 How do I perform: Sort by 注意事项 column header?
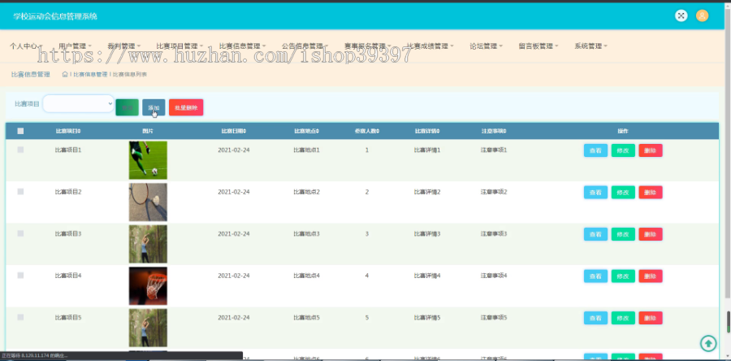[x=494, y=131]
